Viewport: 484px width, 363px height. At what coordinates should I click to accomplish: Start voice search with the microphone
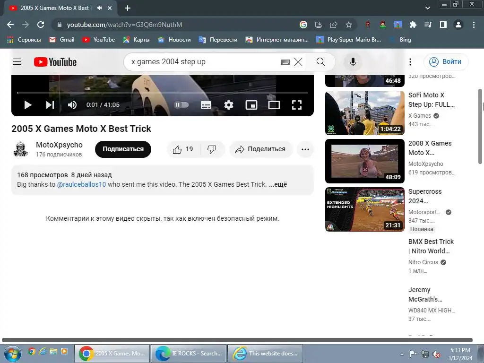pyautogui.click(x=353, y=62)
